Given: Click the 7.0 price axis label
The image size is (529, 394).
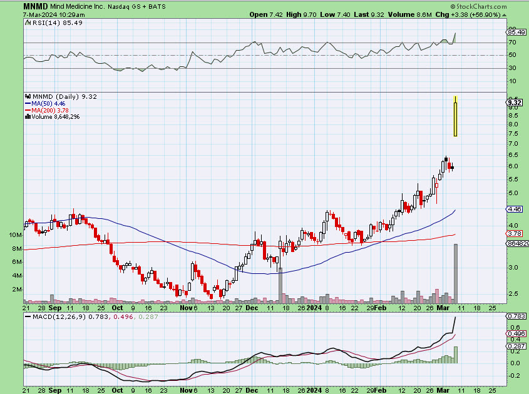Looking at the screenshot, I should 513,144.
